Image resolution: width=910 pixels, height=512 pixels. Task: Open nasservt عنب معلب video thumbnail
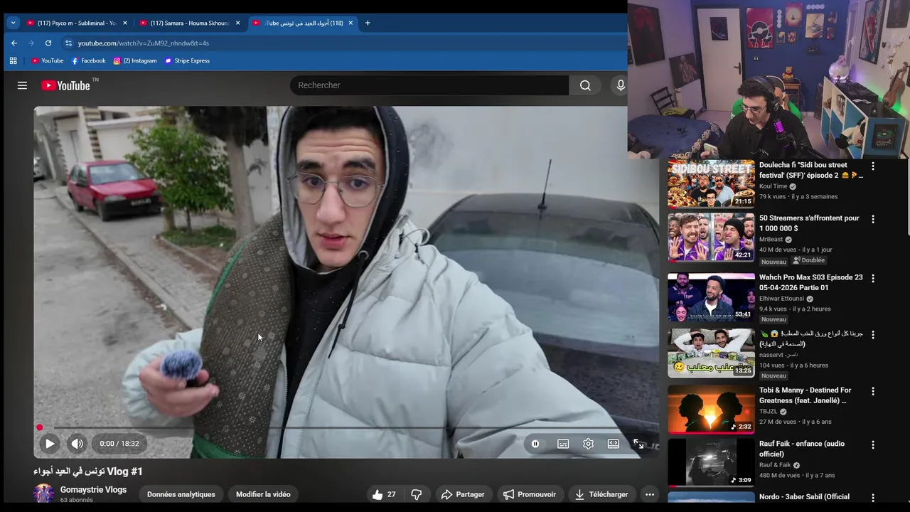tap(711, 353)
